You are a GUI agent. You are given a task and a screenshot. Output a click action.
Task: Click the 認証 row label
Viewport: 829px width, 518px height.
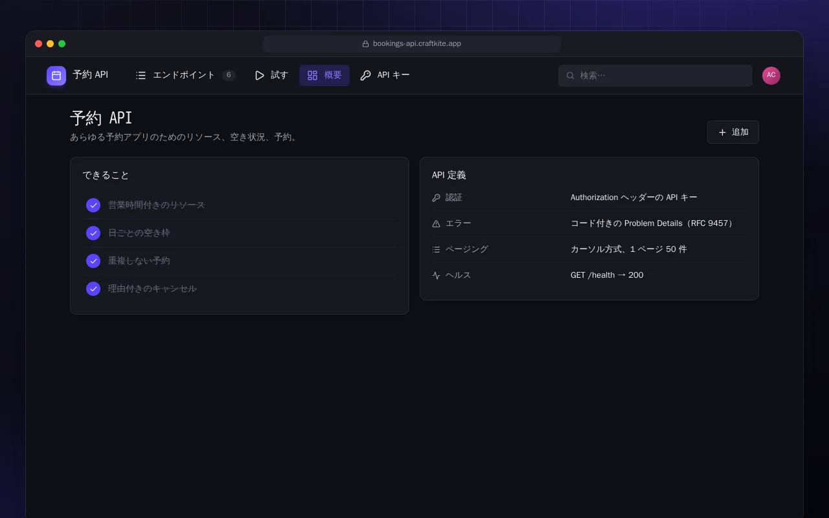[x=454, y=197]
